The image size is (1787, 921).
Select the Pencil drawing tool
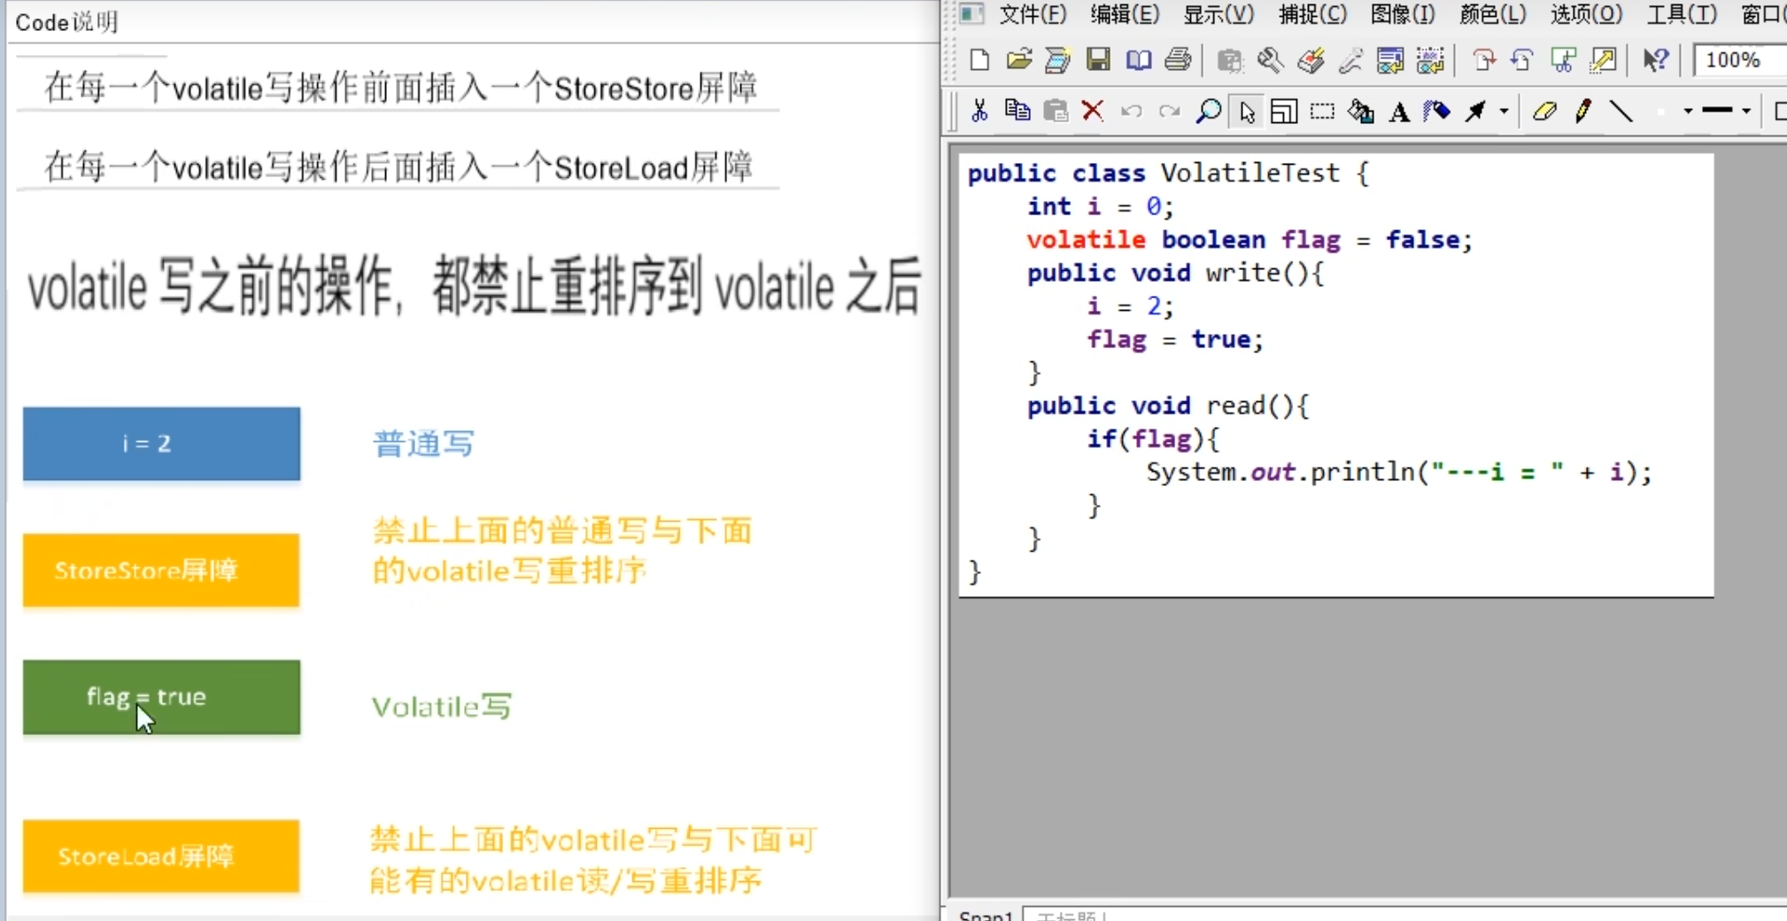(1582, 111)
